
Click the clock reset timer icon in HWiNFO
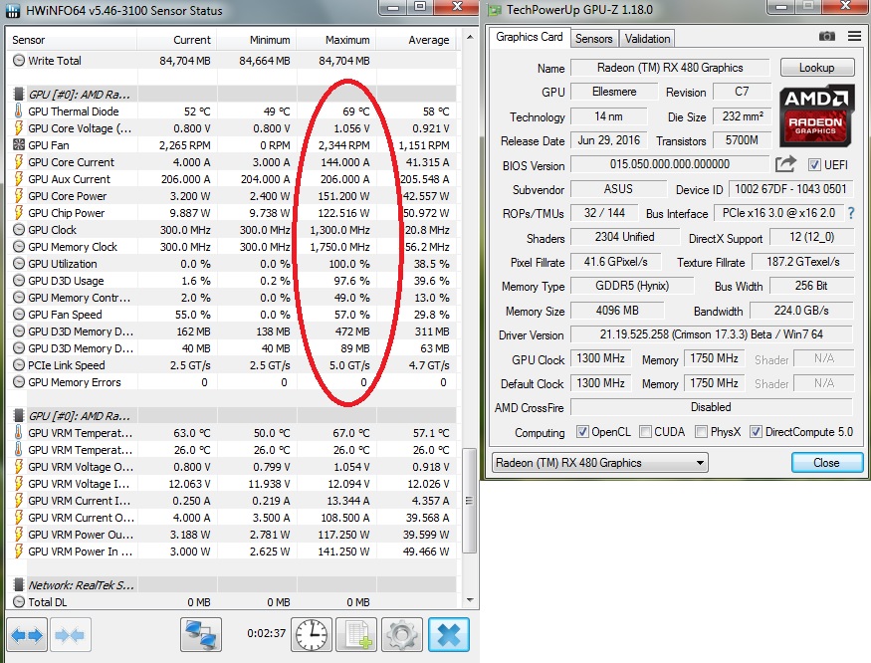[x=311, y=635]
